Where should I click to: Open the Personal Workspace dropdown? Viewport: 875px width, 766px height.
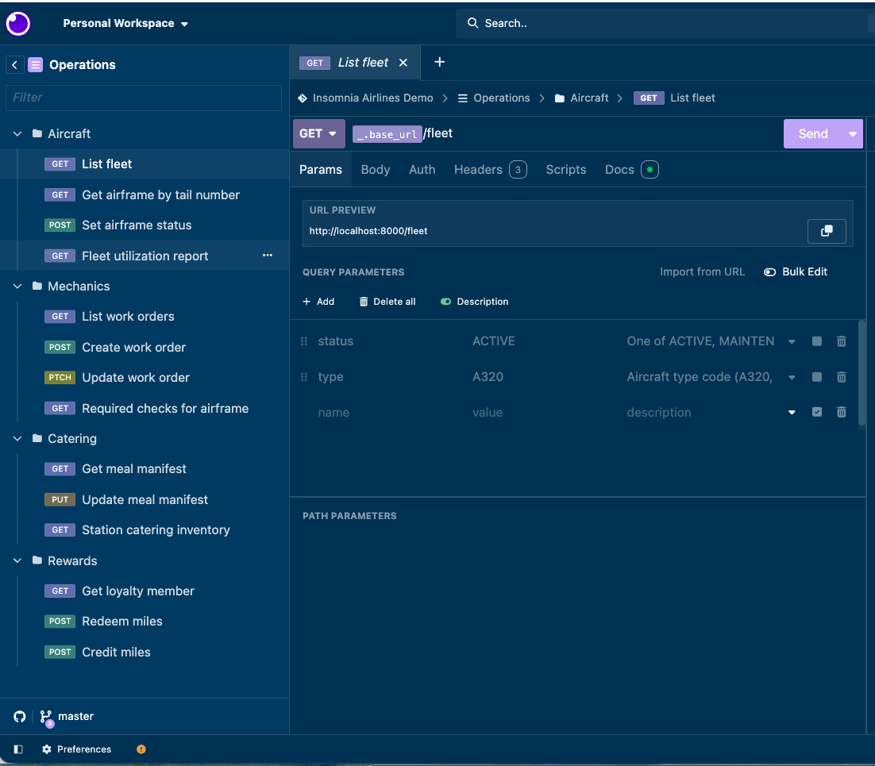[125, 24]
